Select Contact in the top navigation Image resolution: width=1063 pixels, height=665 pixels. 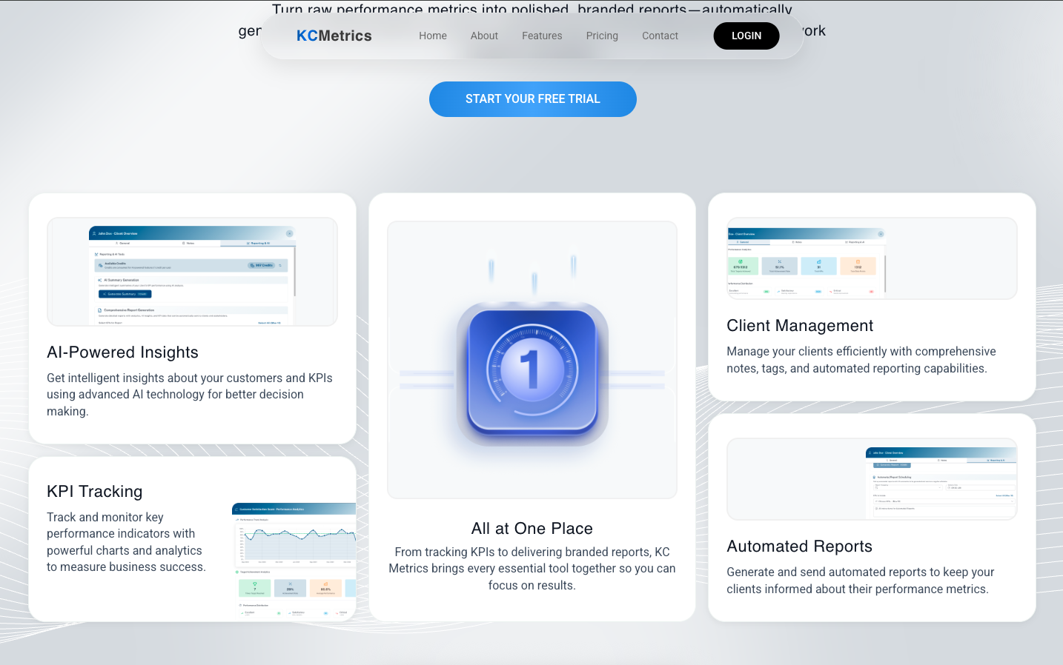click(x=660, y=36)
